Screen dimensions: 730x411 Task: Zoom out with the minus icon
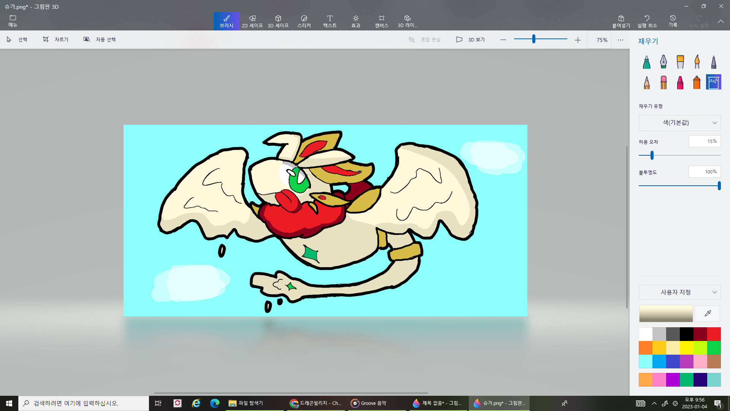coord(503,40)
